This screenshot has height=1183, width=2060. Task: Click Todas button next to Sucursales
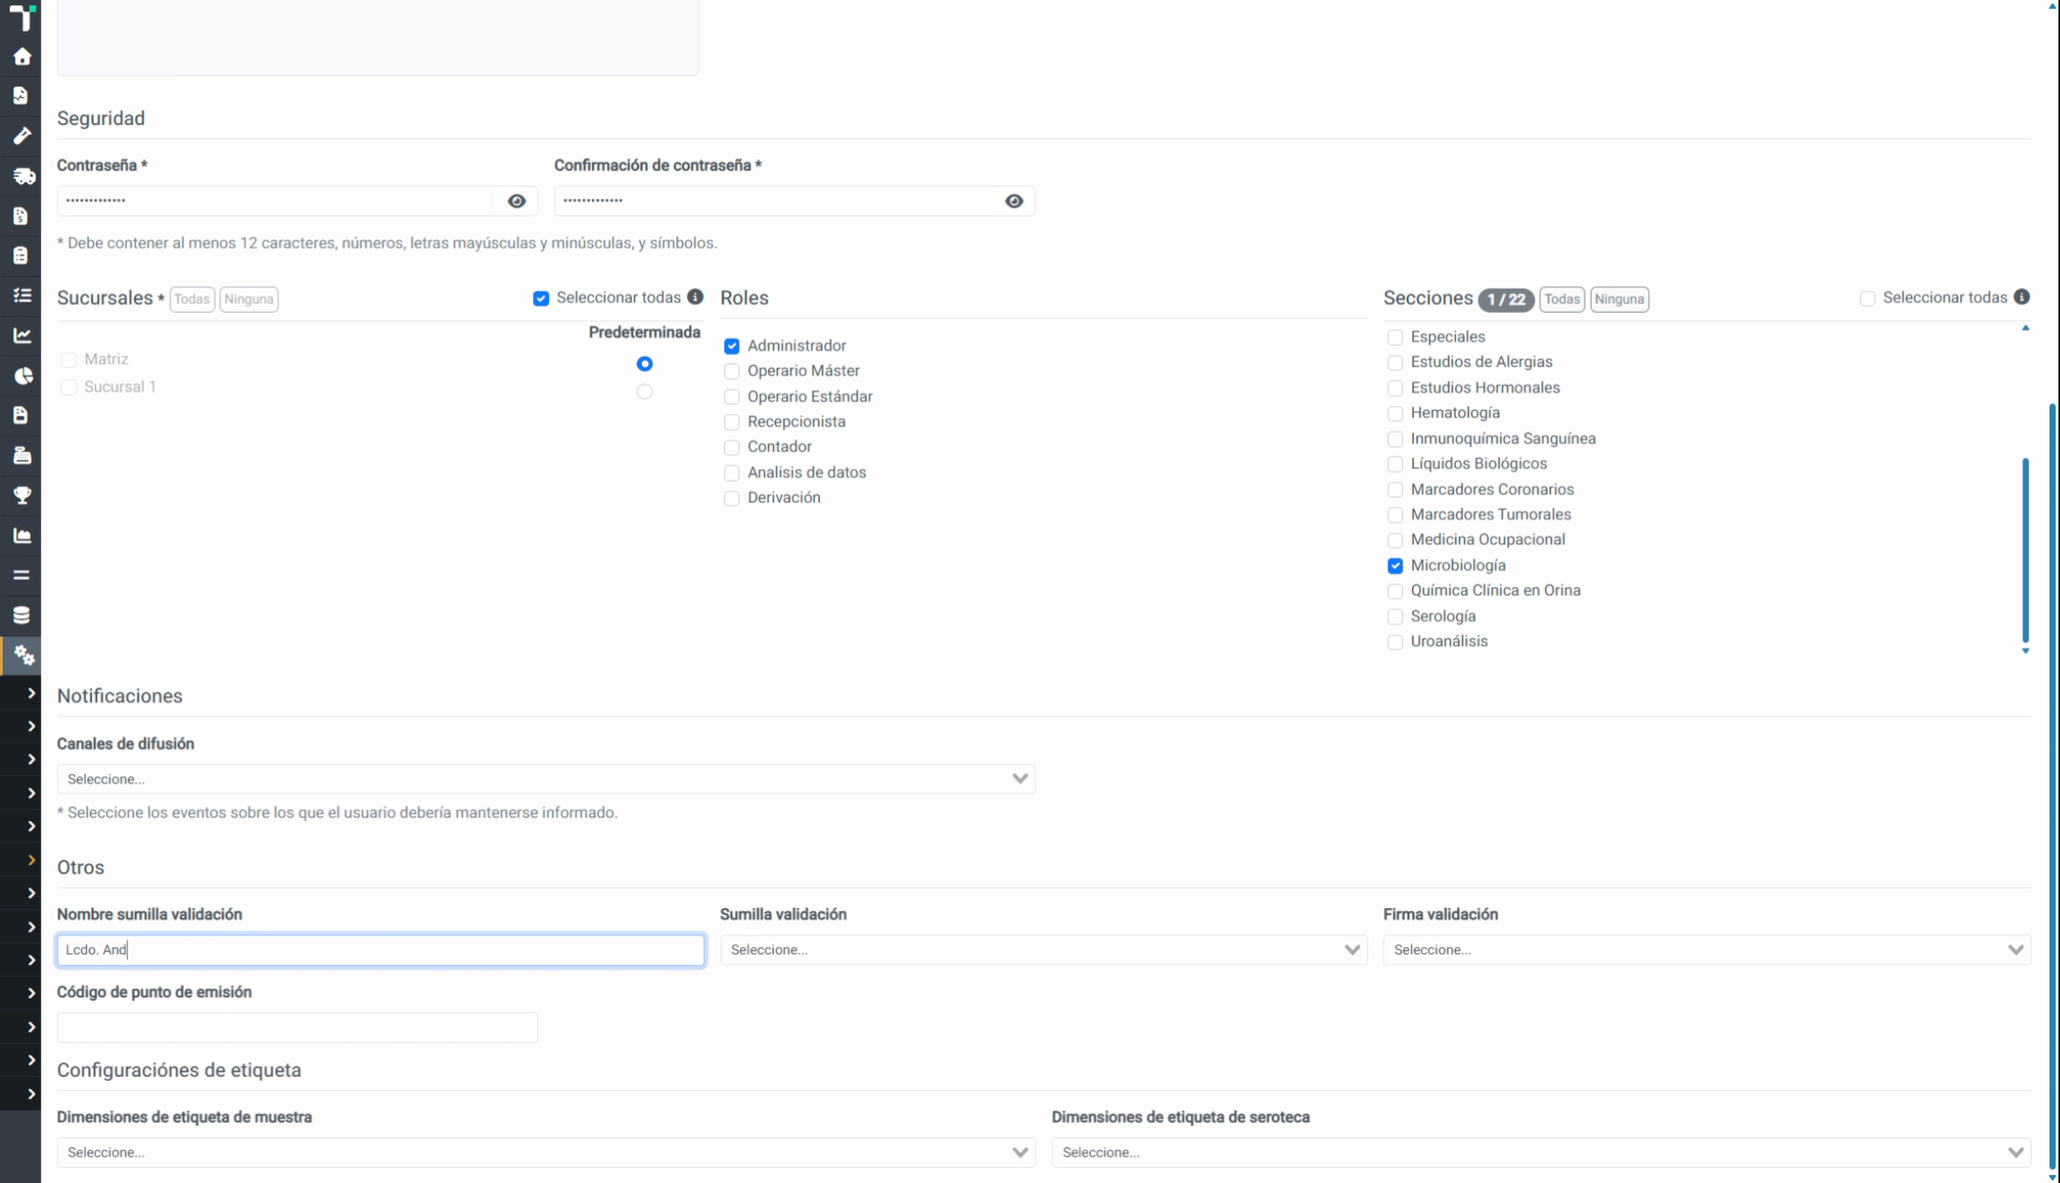point(192,299)
